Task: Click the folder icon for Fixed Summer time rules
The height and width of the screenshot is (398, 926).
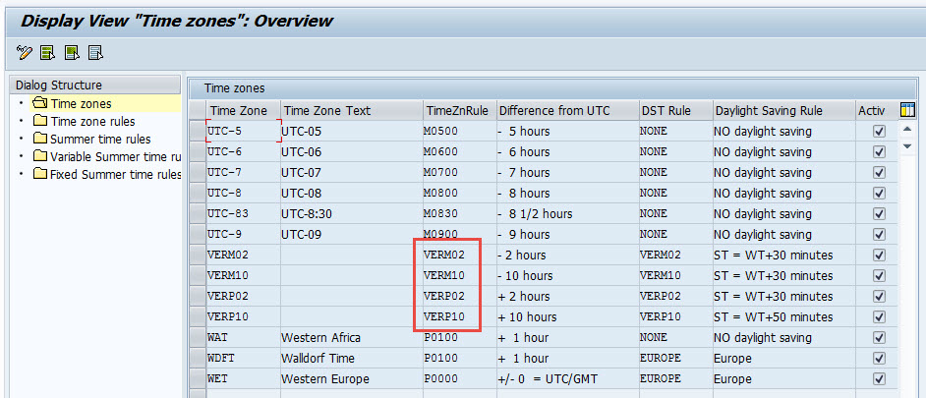Action: pos(40,174)
